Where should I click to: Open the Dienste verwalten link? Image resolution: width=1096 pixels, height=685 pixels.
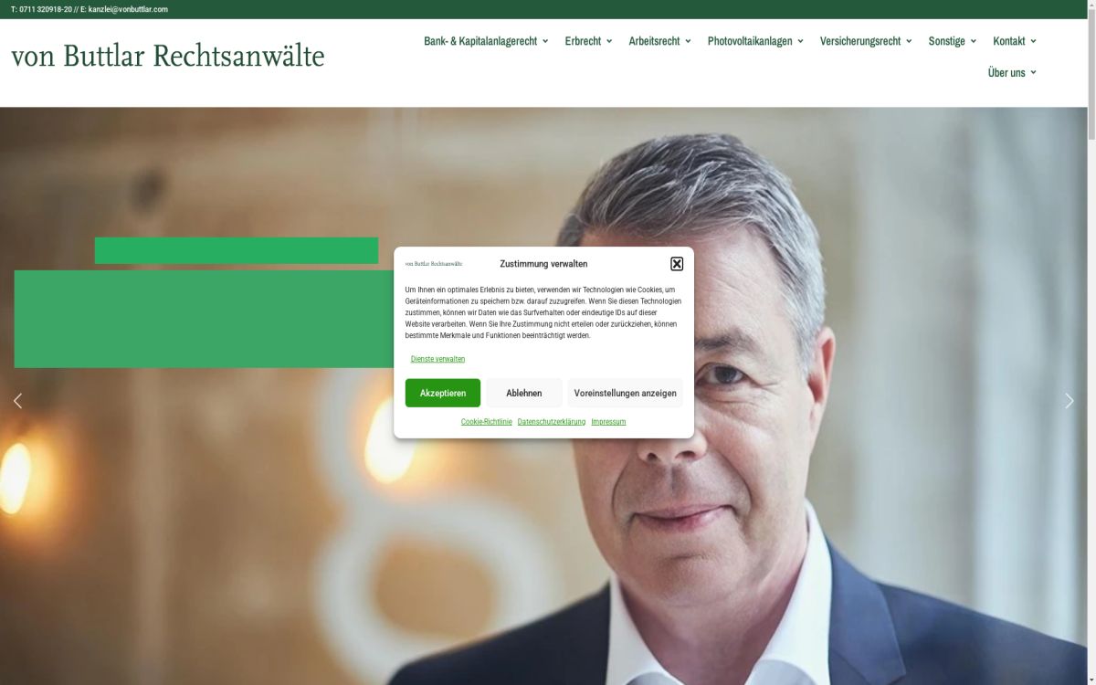[437, 359]
